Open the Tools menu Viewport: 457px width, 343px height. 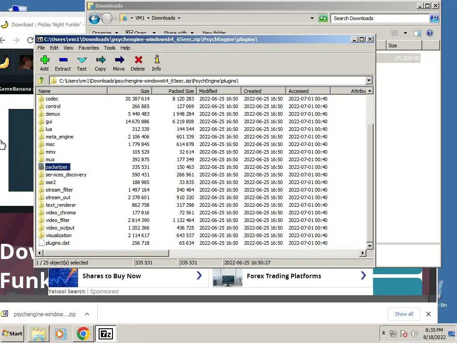point(110,48)
